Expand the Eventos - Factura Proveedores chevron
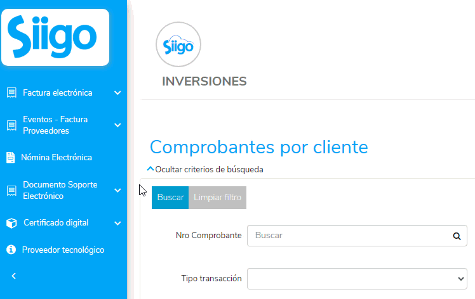Viewport: 475px width, 299px height. coord(117,125)
